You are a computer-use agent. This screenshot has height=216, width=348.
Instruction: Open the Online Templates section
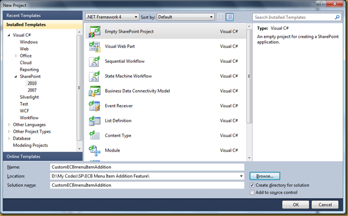click(43, 156)
